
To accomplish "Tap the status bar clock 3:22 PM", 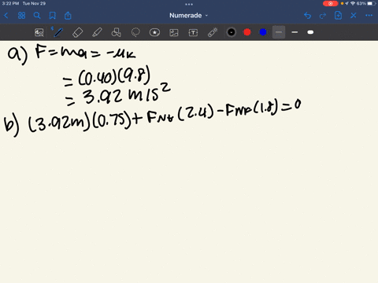I will point(10,3).
